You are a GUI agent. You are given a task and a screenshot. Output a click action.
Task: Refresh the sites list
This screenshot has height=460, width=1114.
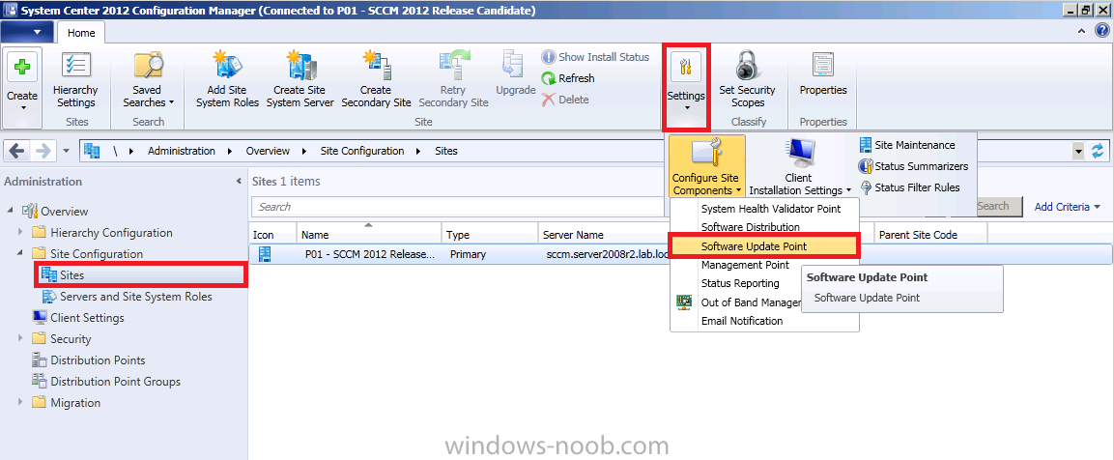tap(568, 78)
